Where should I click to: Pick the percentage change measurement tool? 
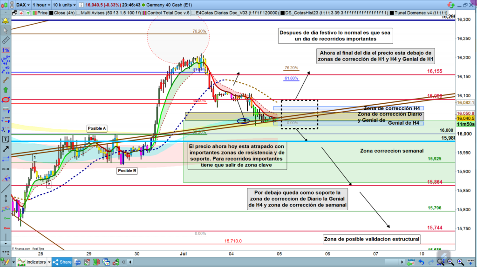pyautogui.click(x=6, y=49)
